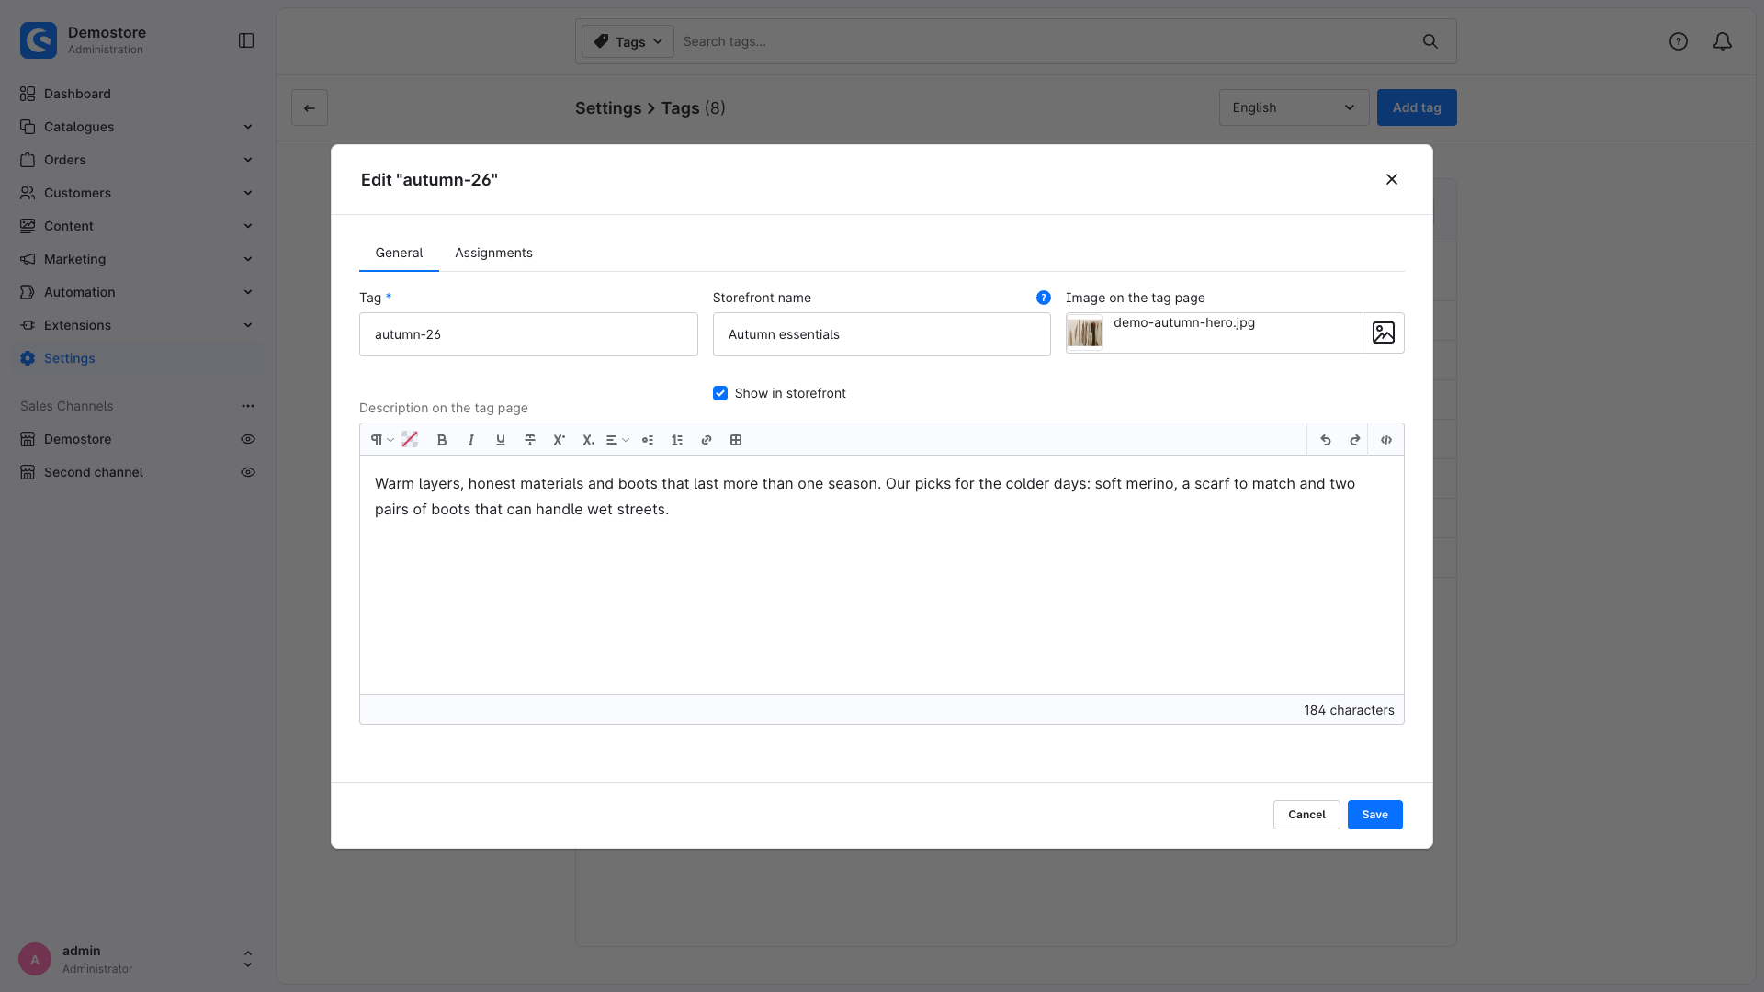1764x992 pixels.
Task: Switch editor to code view
Action: [x=1386, y=440]
